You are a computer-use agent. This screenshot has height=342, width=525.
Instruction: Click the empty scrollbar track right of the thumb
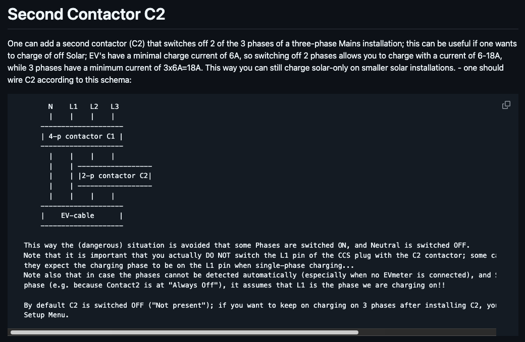pyautogui.click(x=427, y=332)
